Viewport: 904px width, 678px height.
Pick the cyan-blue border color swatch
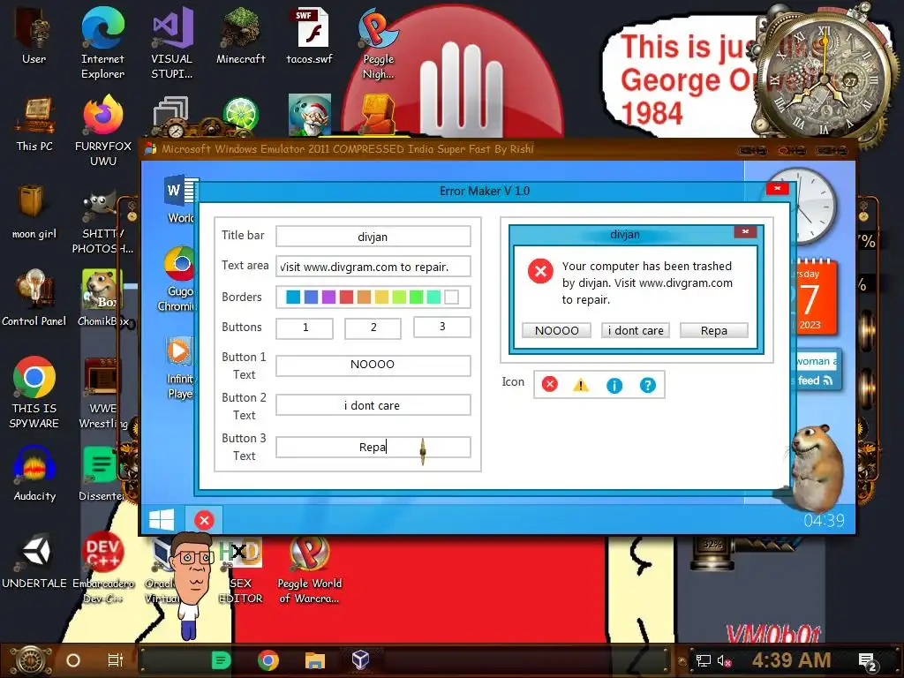[x=293, y=297]
